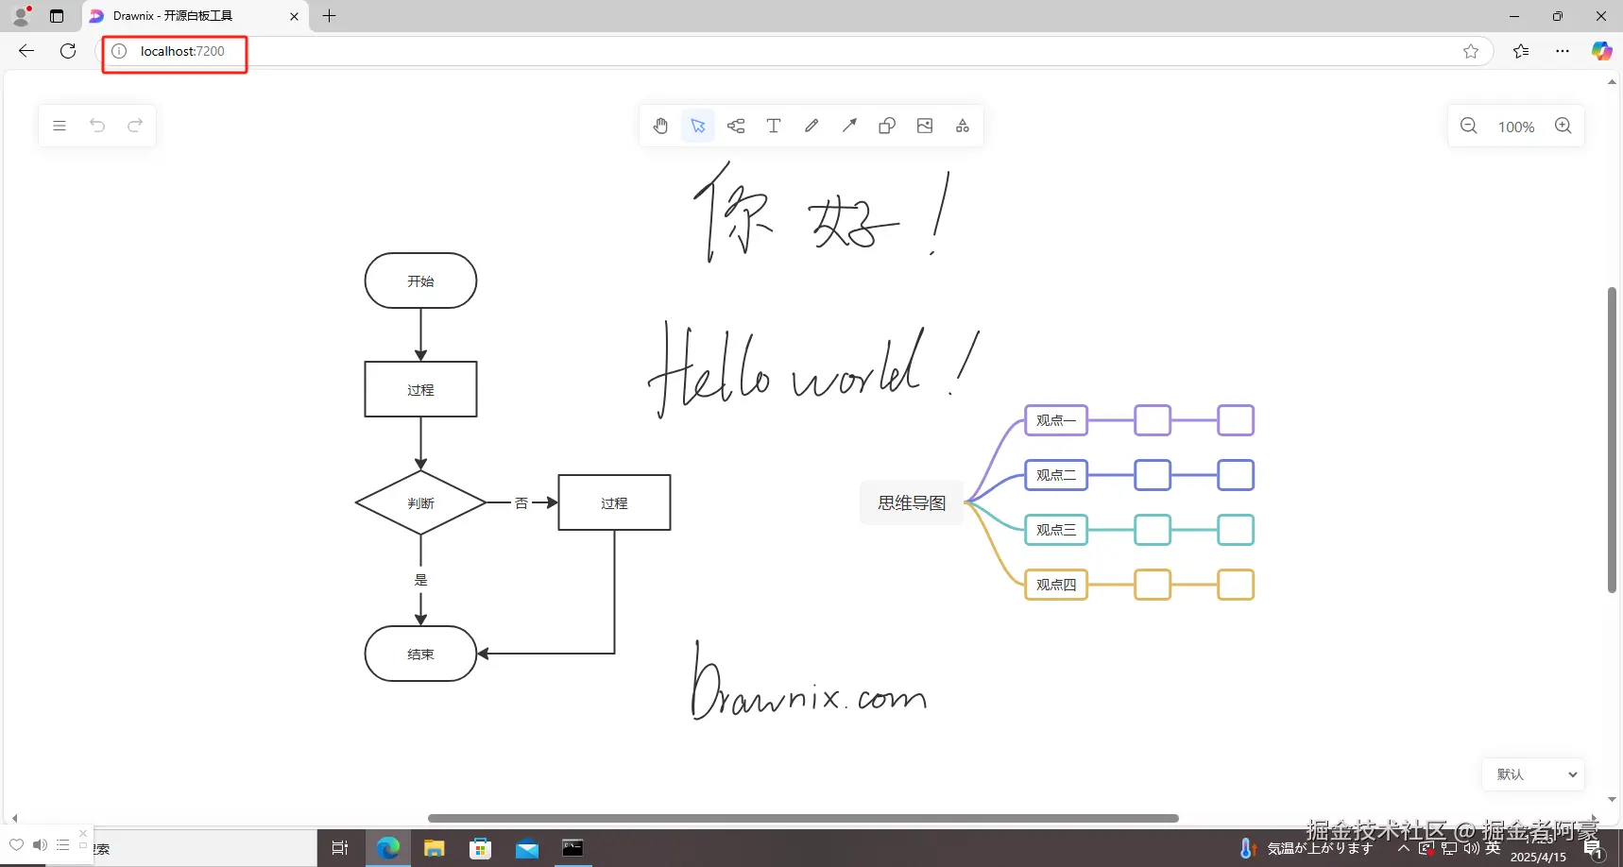Open Microsoft Edge favorites menu
Viewport: 1623px width, 867px height.
1522,51
